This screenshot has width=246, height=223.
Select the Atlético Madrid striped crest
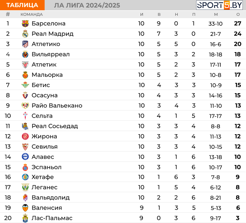25,44
